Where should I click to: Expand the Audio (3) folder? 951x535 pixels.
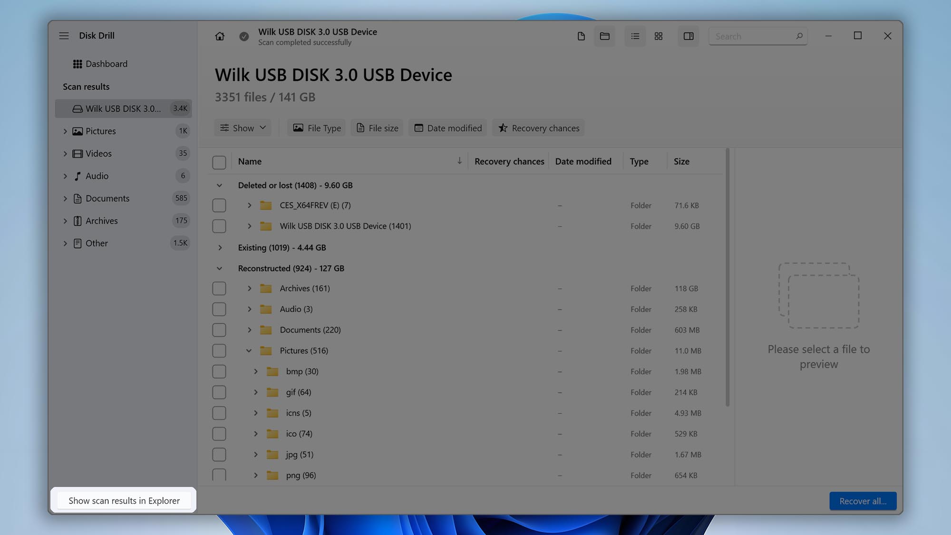coord(249,310)
